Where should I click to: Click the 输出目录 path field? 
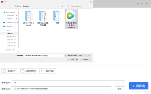(61, 89)
